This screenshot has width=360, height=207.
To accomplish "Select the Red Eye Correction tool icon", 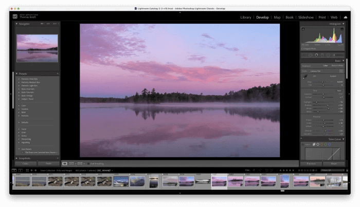I will pos(316,55).
